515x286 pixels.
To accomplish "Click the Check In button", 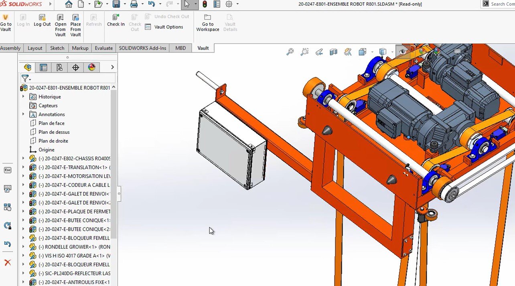I will coord(116,21).
